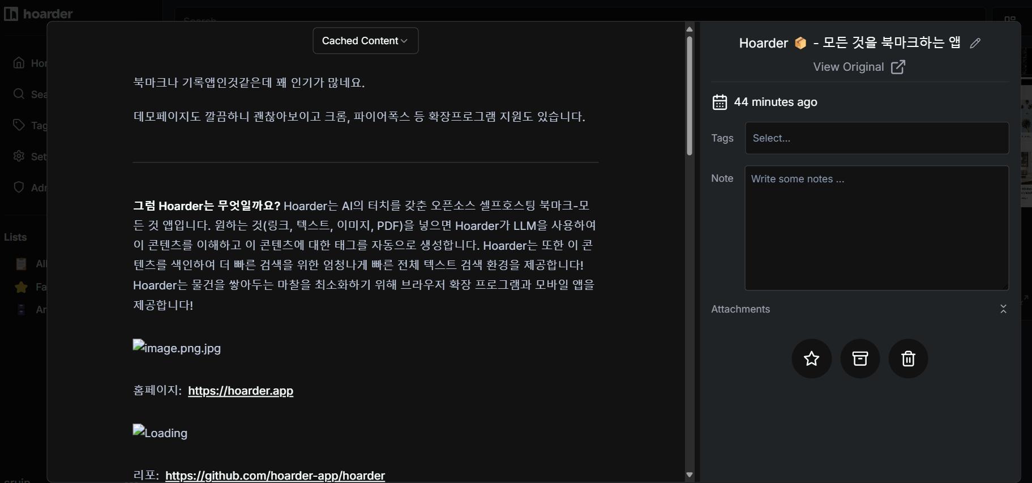1032x483 pixels.
Task: Open View Original link
Action: pos(859,67)
